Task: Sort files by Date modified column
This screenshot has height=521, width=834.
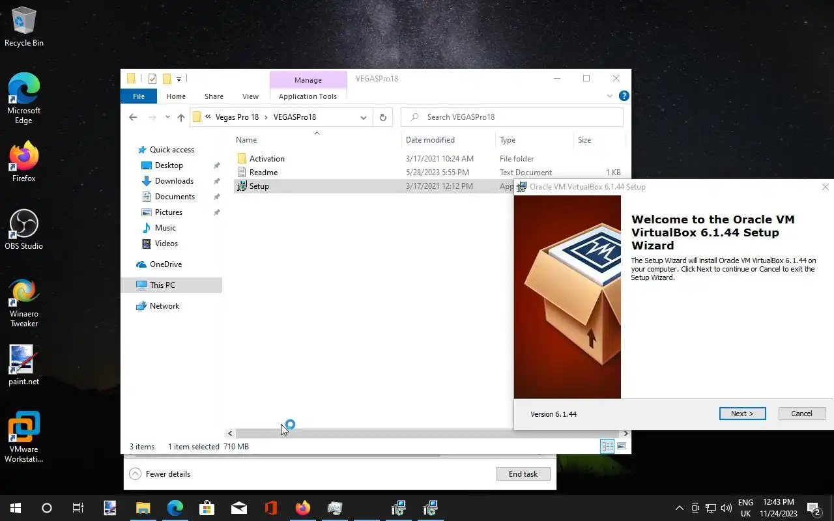Action: (448, 139)
